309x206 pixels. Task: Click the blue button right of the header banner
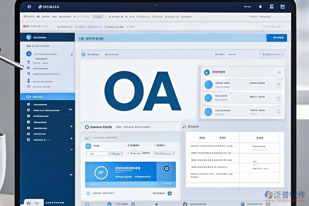pos(276,38)
